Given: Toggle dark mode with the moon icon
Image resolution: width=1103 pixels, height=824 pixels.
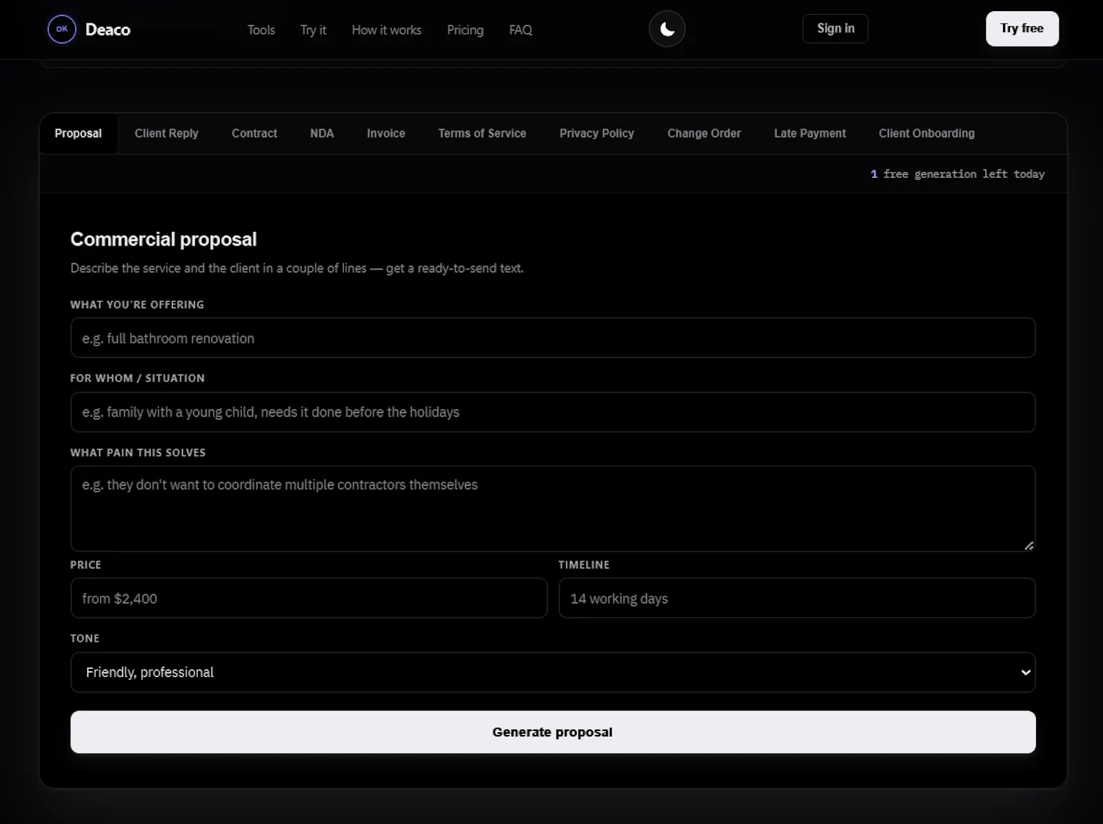Looking at the screenshot, I should pyautogui.click(x=667, y=29).
